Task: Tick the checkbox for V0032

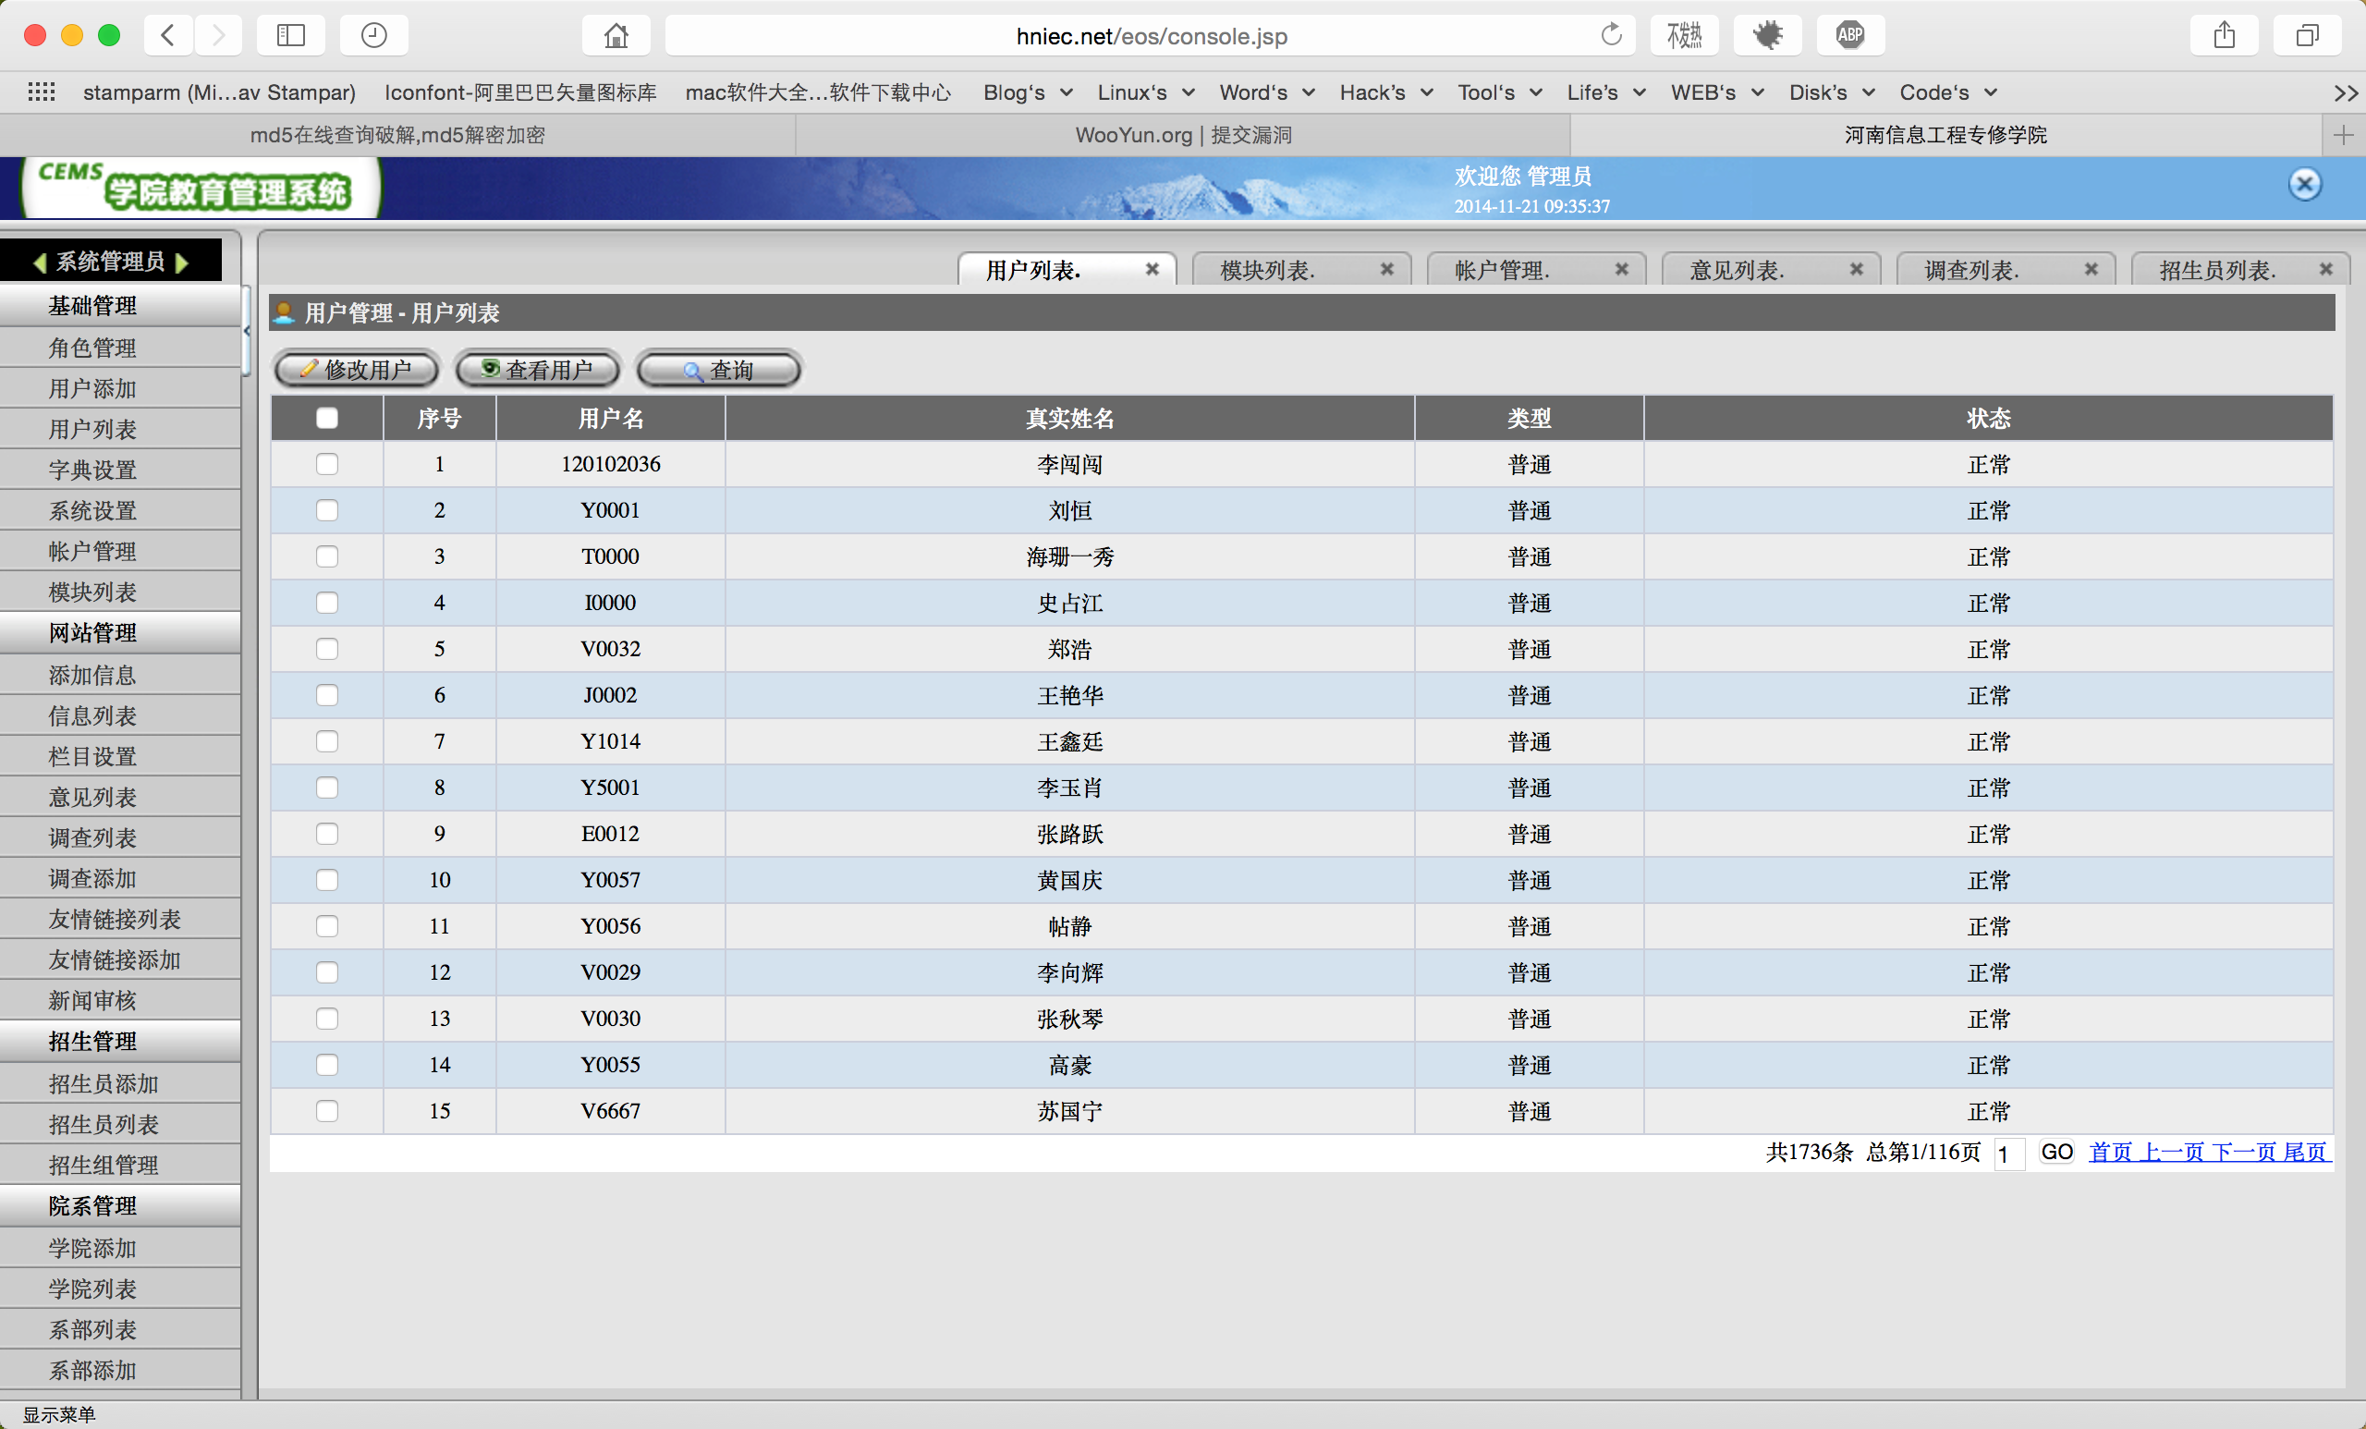Action: 327,649
